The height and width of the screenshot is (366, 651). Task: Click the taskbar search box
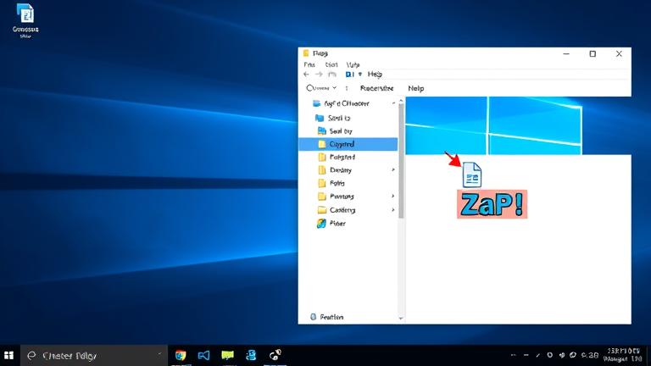pyautogui.click(x=94, y=356)
